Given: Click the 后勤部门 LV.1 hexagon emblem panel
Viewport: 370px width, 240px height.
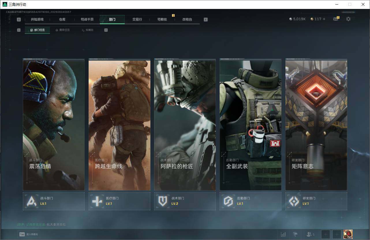Looking at the screenshot, I should point(251,201).
